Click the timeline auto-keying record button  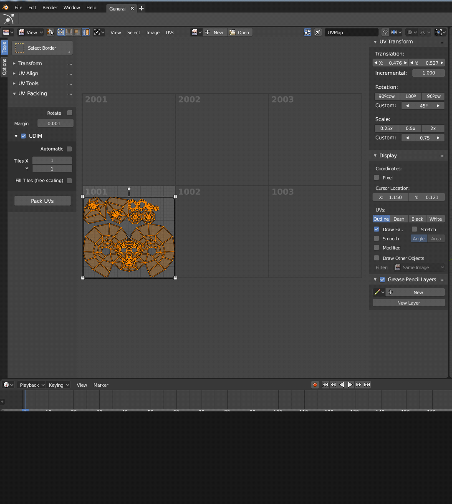315,385
